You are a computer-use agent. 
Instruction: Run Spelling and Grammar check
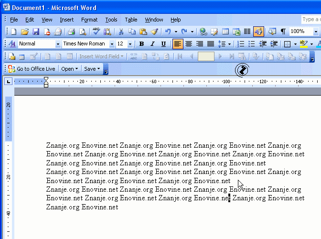(96, 32)
